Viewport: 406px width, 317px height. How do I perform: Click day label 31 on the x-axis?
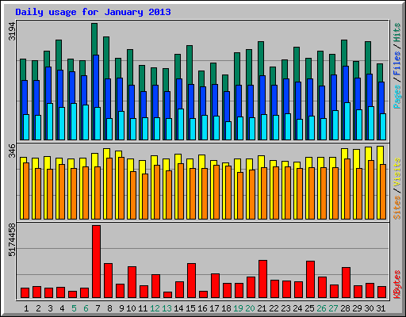click(381, 308)
